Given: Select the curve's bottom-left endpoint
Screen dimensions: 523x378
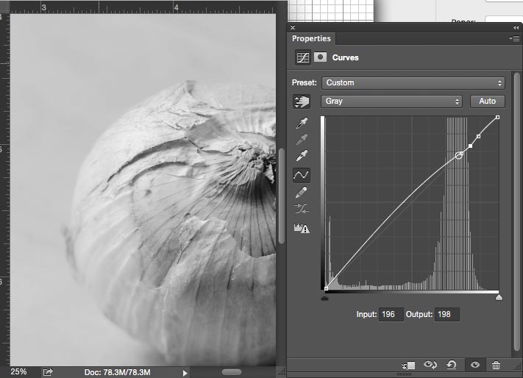Looking at the screenshot, I should coord(326,288).
